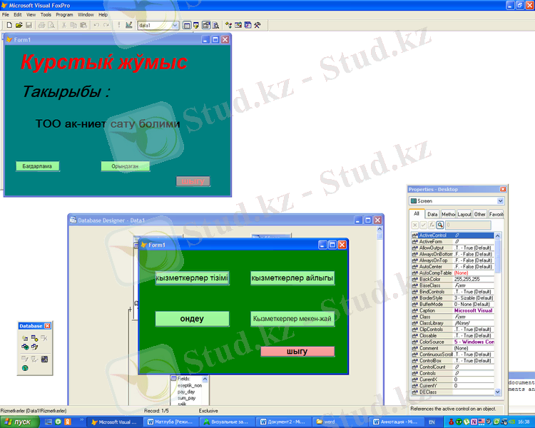Click the қызметкерлер тізімі button
The width and height of the screenshot is (535, 428).
(192, 278)
